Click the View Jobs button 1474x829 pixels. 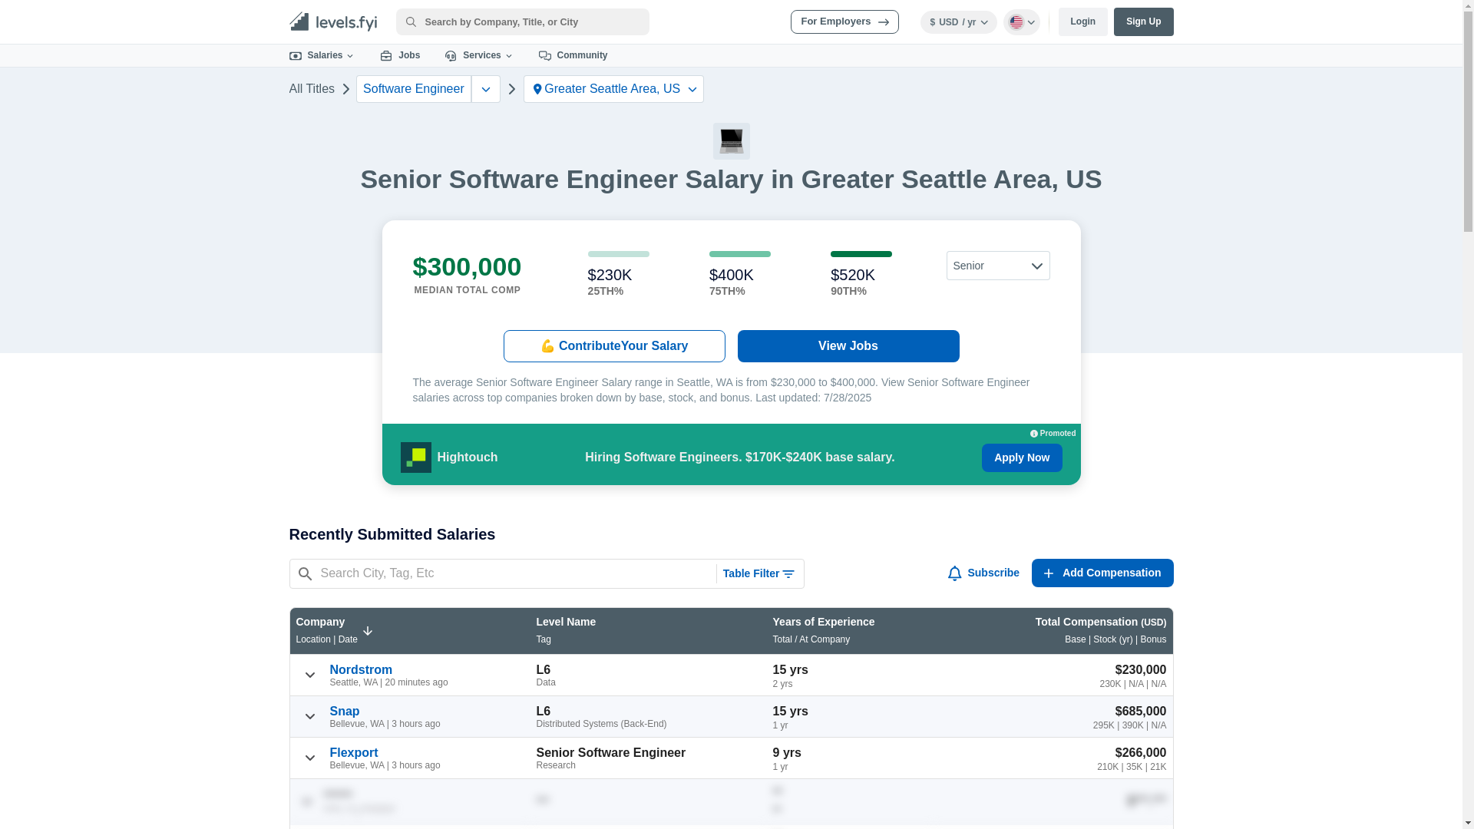(848, 346)
